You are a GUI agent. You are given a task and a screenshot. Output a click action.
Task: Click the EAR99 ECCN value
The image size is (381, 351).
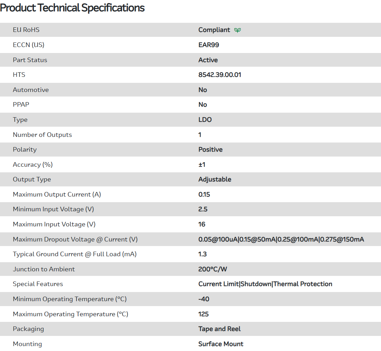point(209,45)
